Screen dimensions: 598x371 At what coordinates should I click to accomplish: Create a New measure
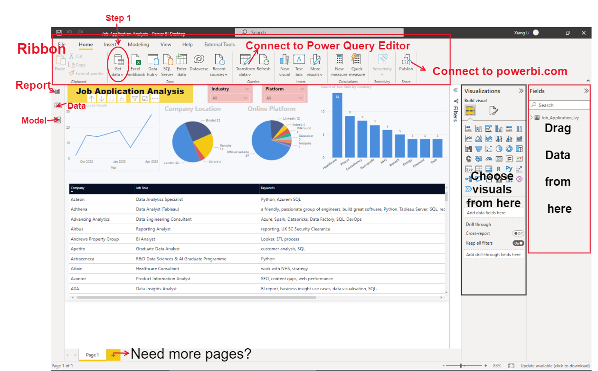(x=339, y=61)
